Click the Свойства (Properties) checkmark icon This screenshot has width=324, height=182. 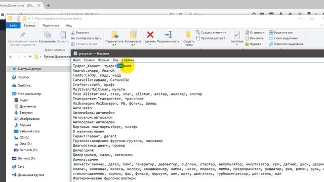tap(237, 35)
